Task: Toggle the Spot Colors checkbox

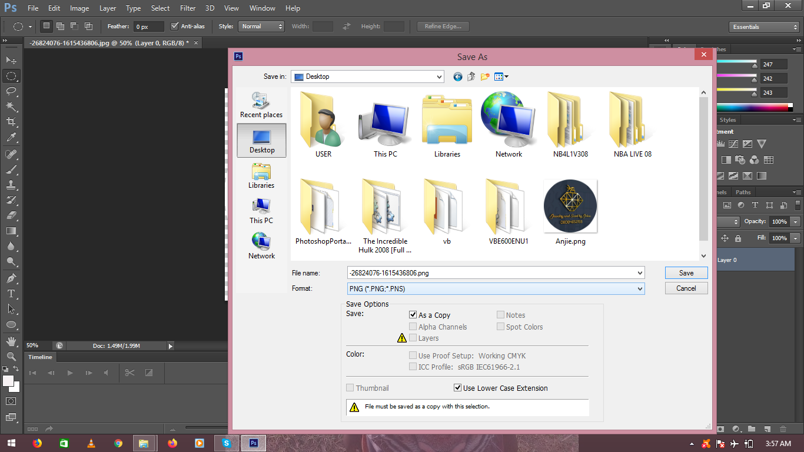Action: coord(500,327)
